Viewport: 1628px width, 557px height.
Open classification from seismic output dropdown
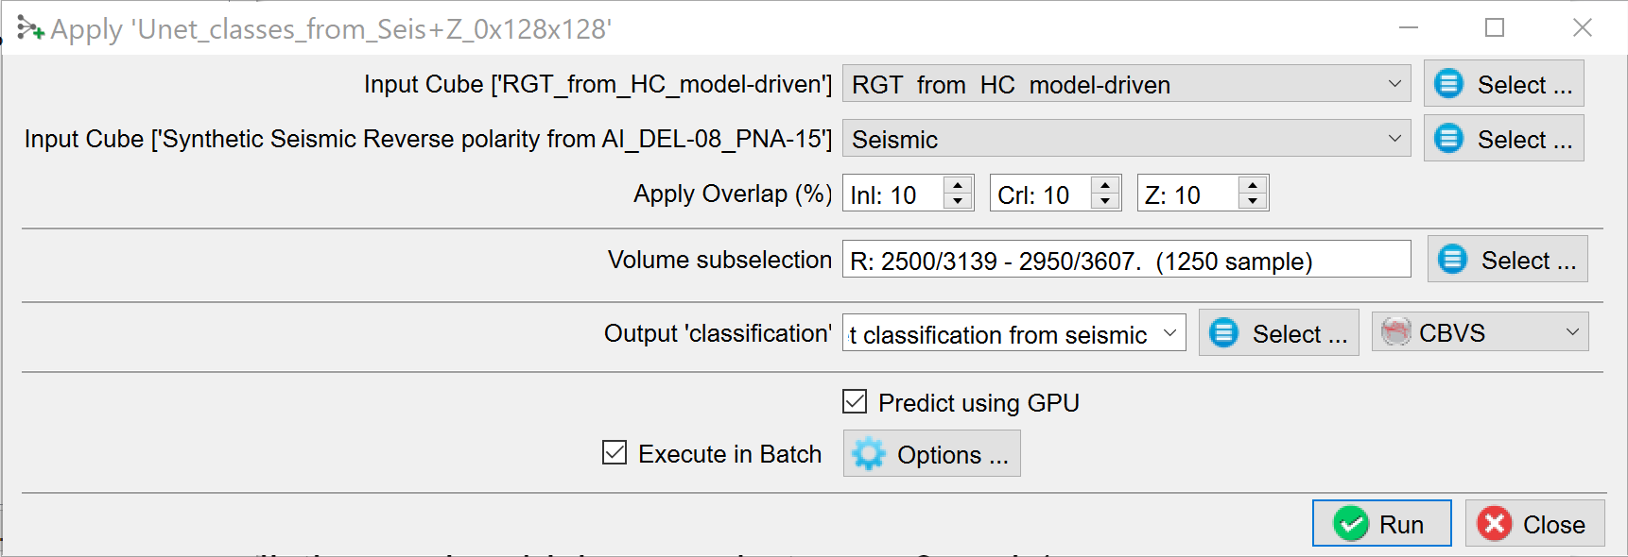tap(1169, 333)
